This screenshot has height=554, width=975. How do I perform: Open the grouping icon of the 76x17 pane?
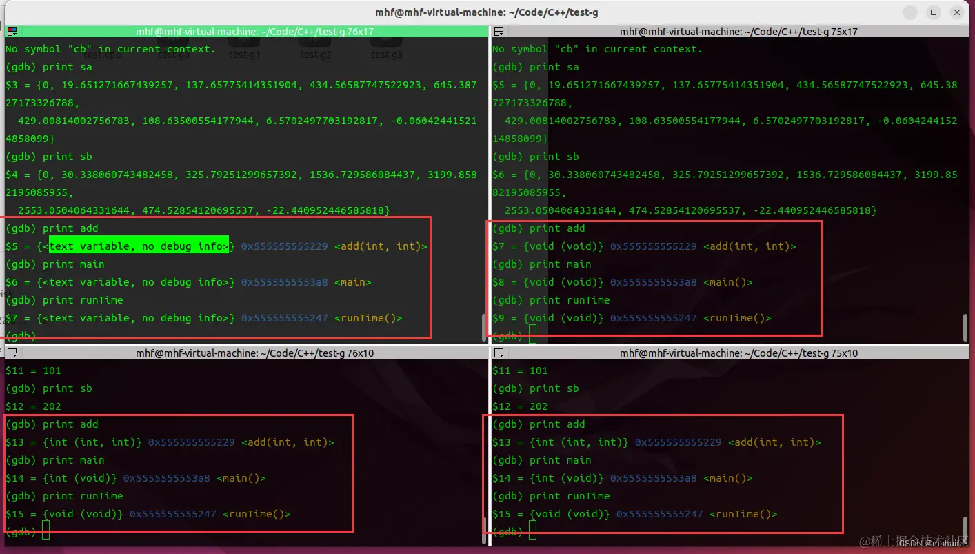12,32
